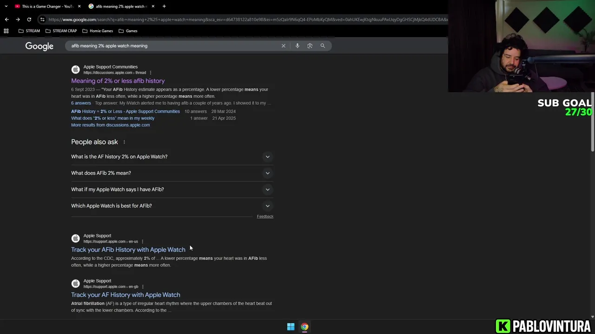Image resolution: width=595 pixels, height=334 pixels.
Task: Open options menu for discussions.apple.com result
Action: pos(150,72)
